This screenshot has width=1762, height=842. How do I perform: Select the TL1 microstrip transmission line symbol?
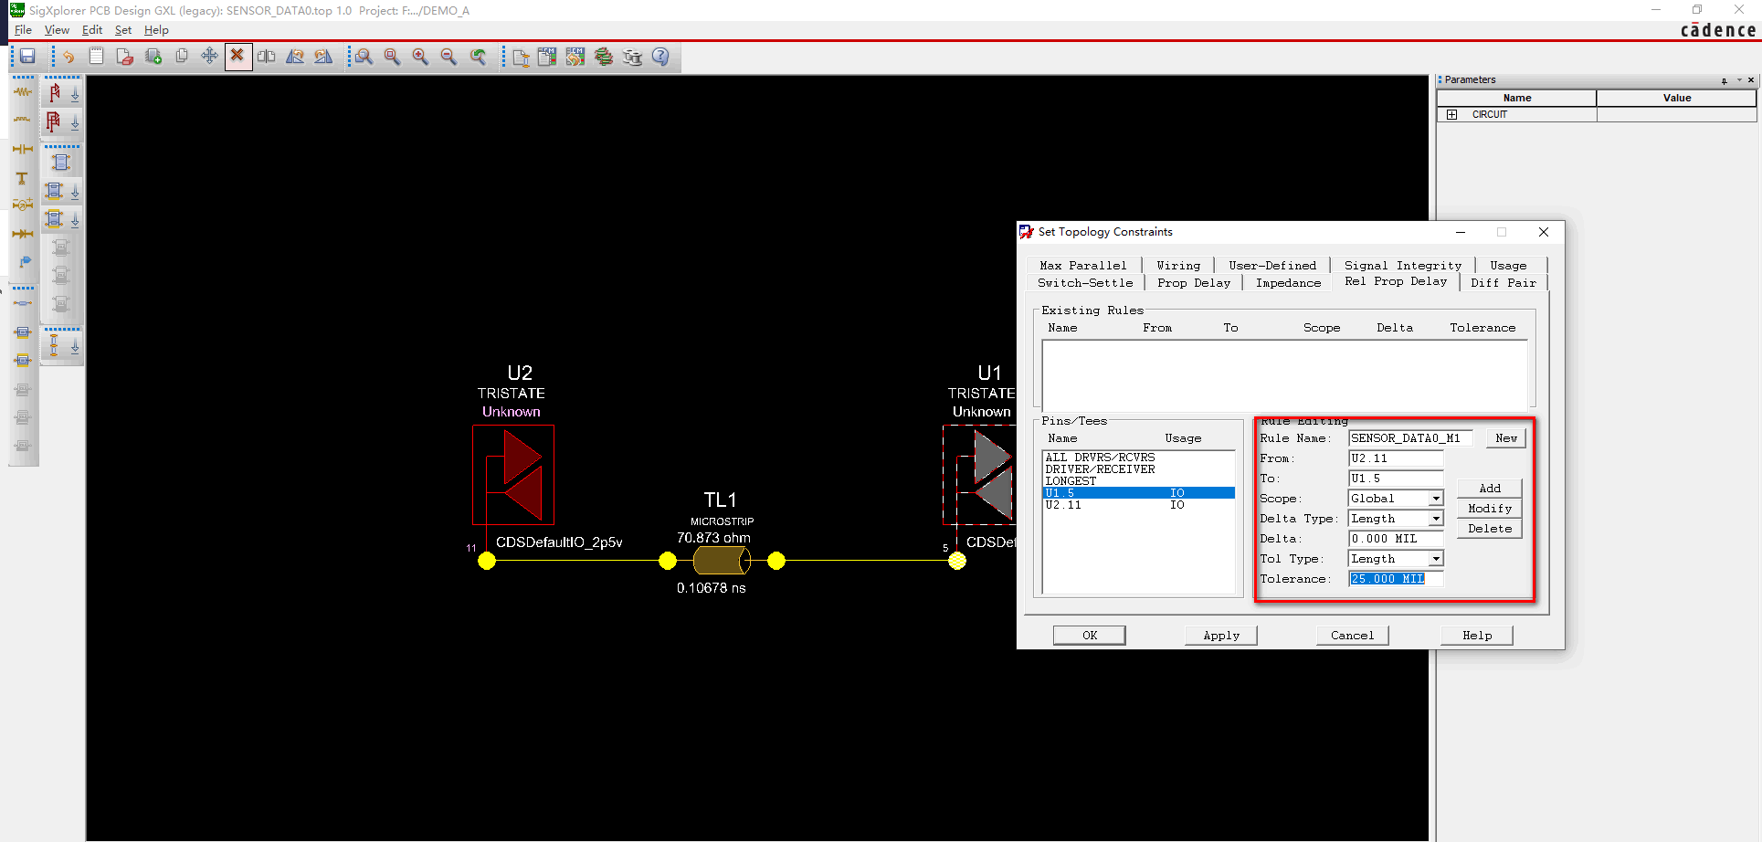(722, 560)
